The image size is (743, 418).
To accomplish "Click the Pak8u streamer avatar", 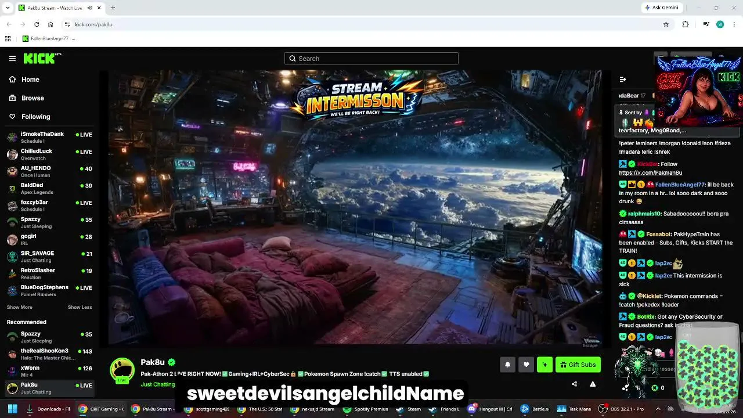I will 122,370.
